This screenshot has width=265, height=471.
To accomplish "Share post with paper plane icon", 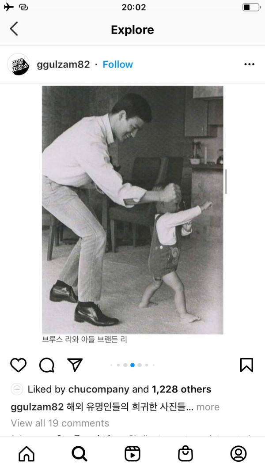I will tap(75, 365).
